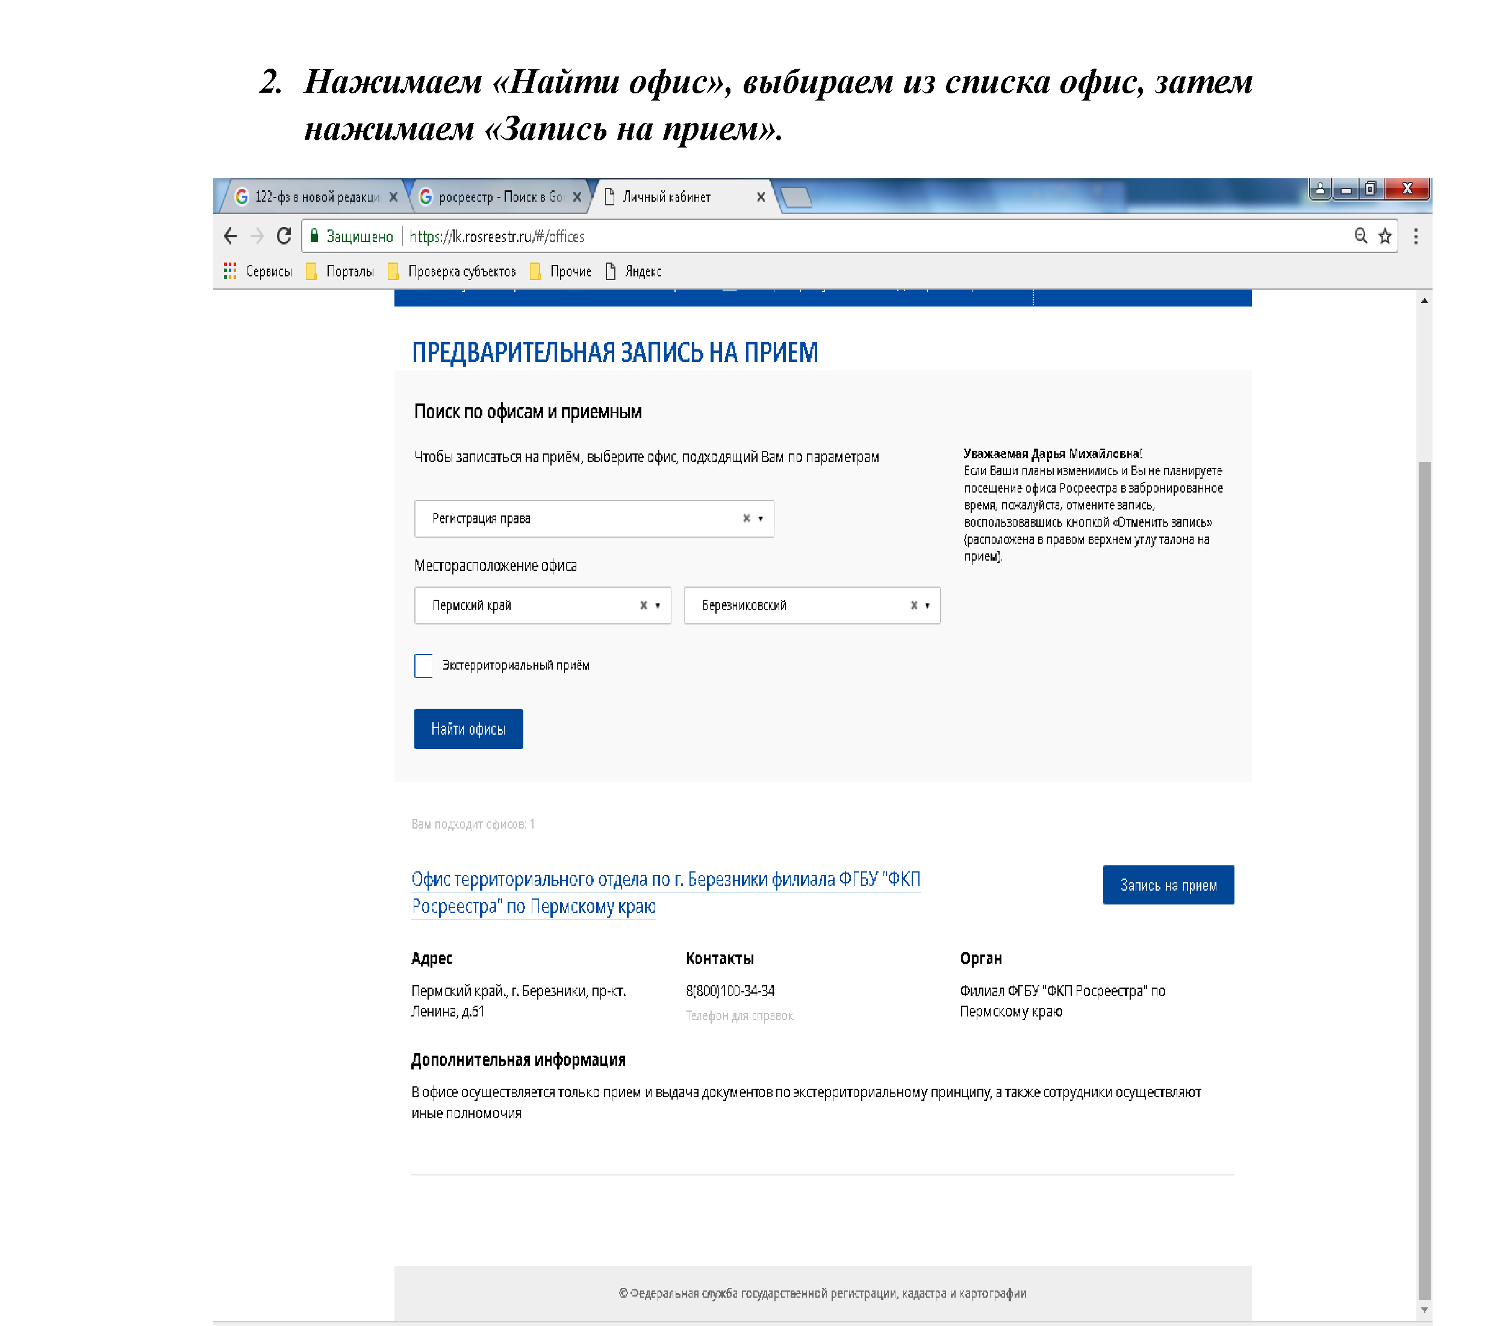1494x1326 pixels.
Task: Clear the Березниковский selection with X
Action: (x=913, y=605)
